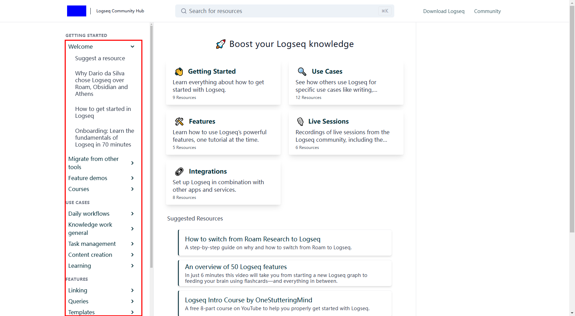Image resolution: width=575 pixels, height=316 pixels.
Task: Click the microphone Live Sessions icon
Action: 300,122
